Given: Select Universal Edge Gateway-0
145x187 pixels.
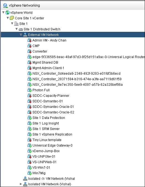Looking at the screenshot, I should 52,146.
